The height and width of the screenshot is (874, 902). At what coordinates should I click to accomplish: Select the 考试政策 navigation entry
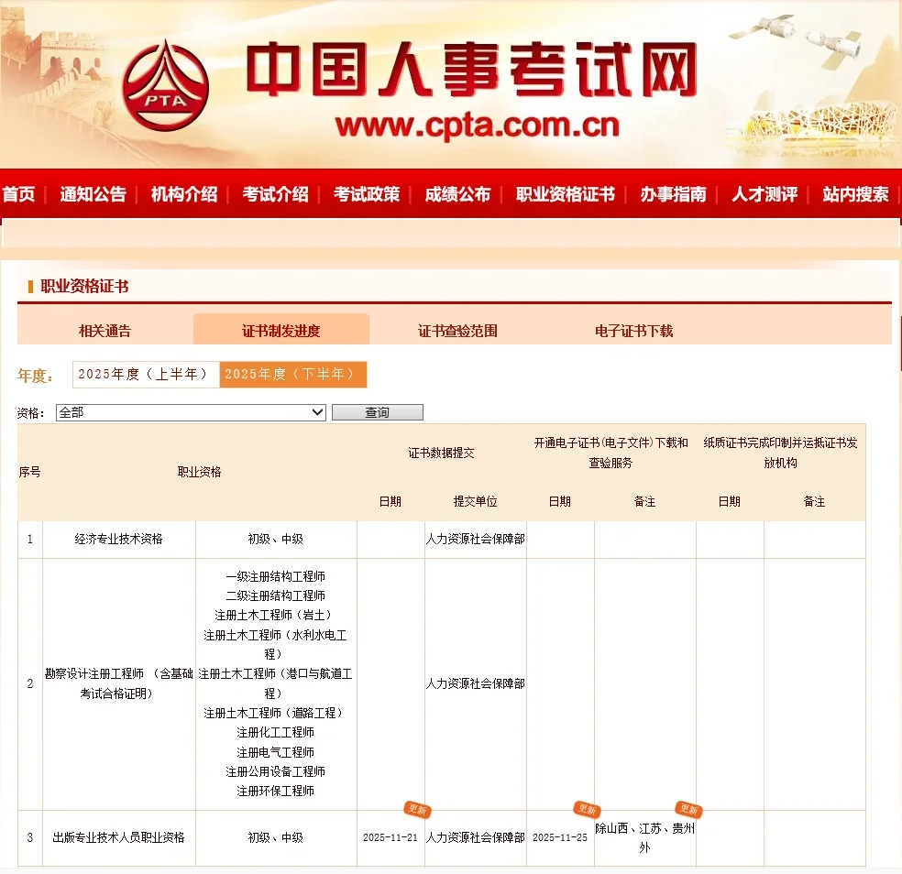[x=366, y=194]
